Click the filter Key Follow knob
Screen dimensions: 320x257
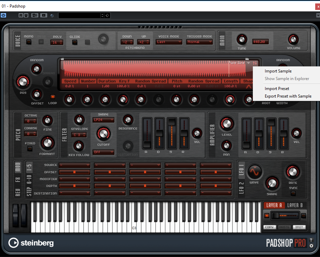tap(79, 146)
